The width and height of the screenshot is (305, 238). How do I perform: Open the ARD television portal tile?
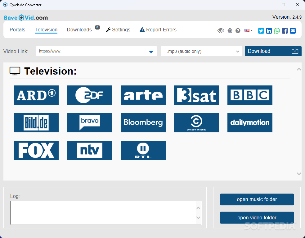[36, 95]
